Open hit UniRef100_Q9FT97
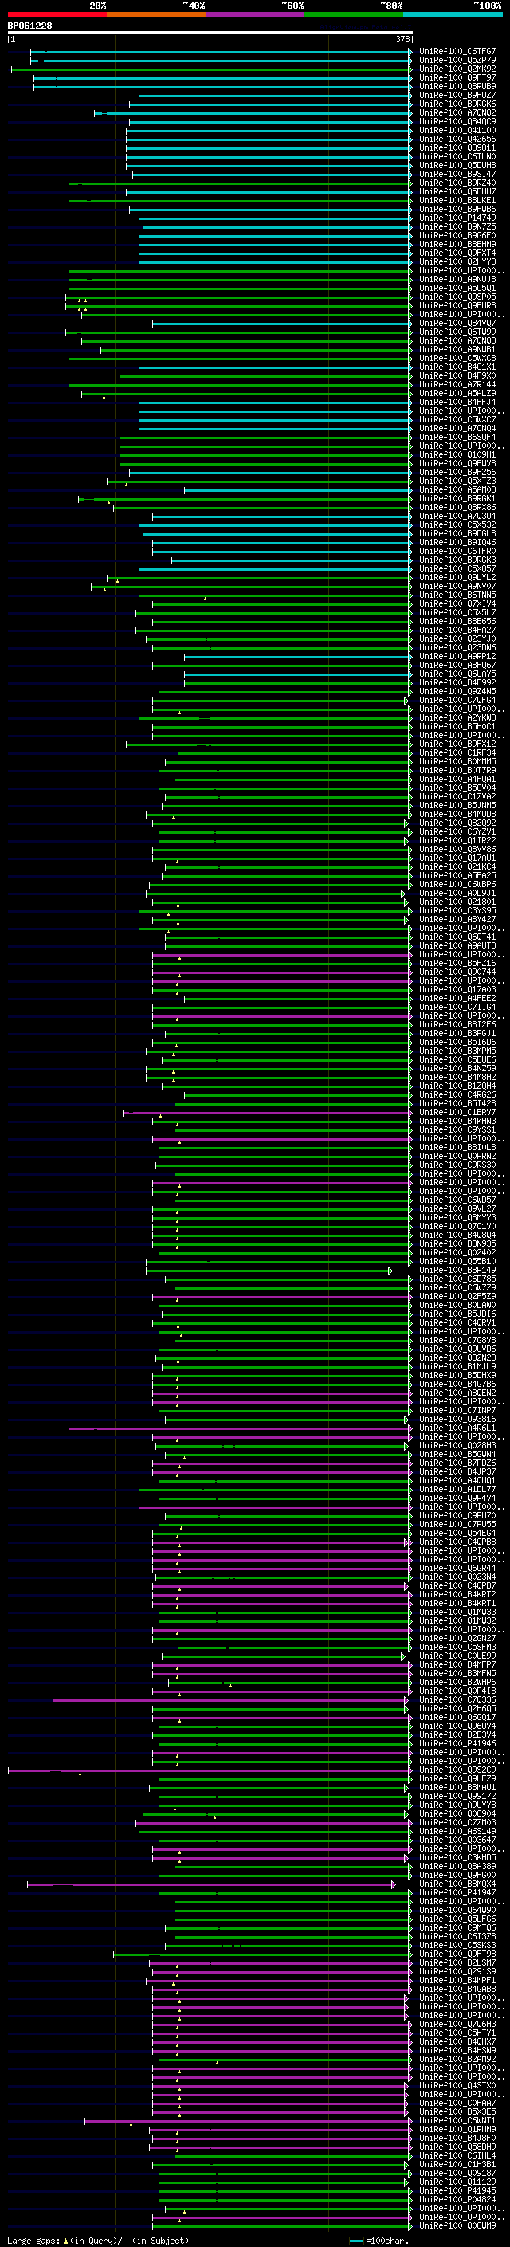Image resolution: width=510 pixels, height=2247 pixels. tap(457, 77)
